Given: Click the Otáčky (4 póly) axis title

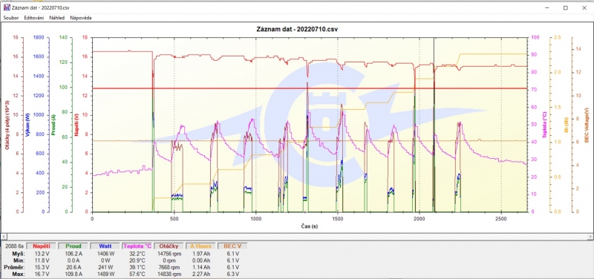Looking at the screenshot, I should 7,125.
